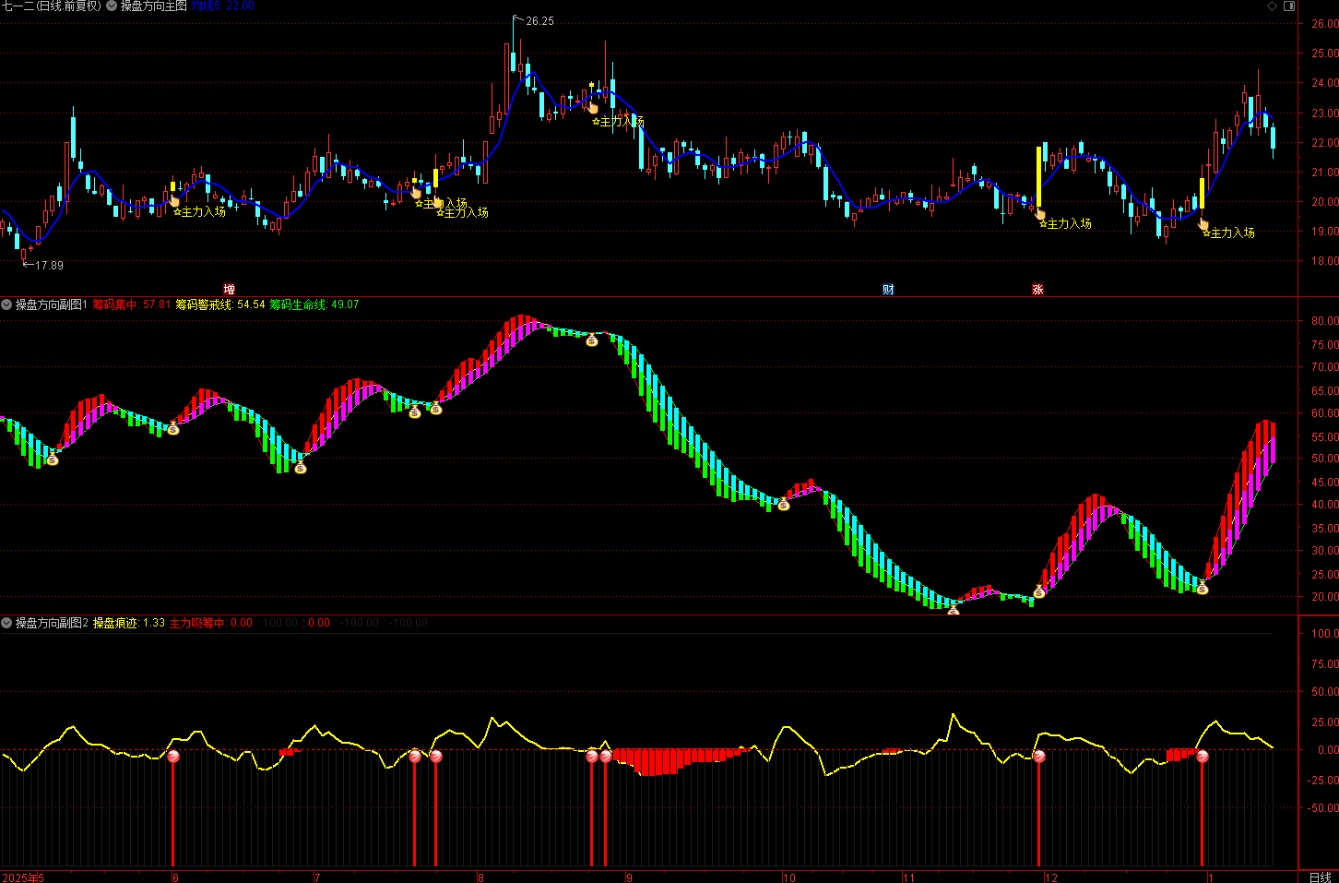Image resolution: width=1339 pixels, height=883 pixels.
Task: Click the 七一二(日线,前复权) chart title
Action: pyautogui.click(x=52, y=6)
